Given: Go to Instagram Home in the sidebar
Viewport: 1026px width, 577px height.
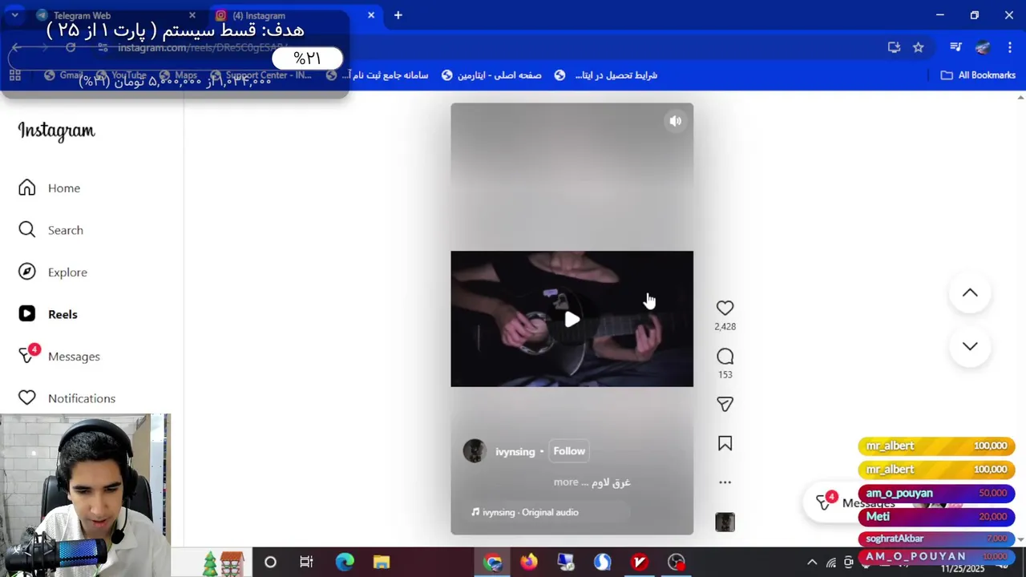Looking at the screenshot, I should pos(50,188).
